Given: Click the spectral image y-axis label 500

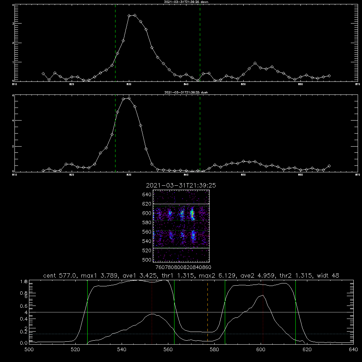Looking at the screenshot, I should pyautogui.click(x=147, y=260).
